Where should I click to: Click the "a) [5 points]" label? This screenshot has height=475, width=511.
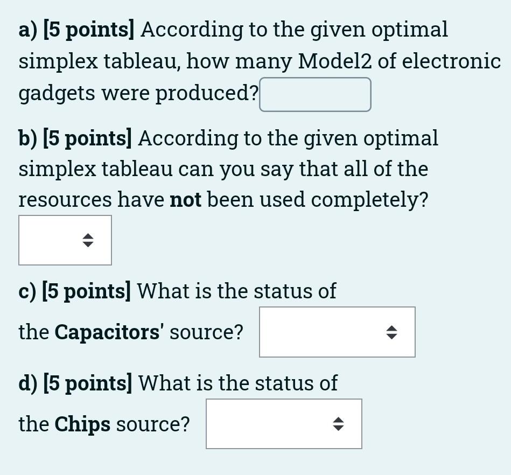click(76, 30)
